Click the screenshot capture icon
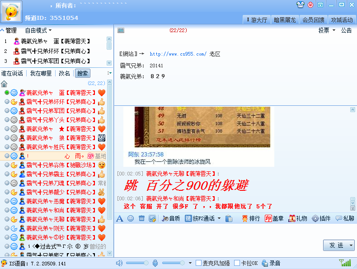357x269 pixels. (152, 219)
